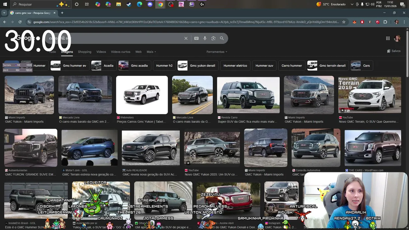Open the Chrome tab search dropdown arrow
Image resolution: width=409 pixels, height=230 pixels.
click(x=4, y=13)
